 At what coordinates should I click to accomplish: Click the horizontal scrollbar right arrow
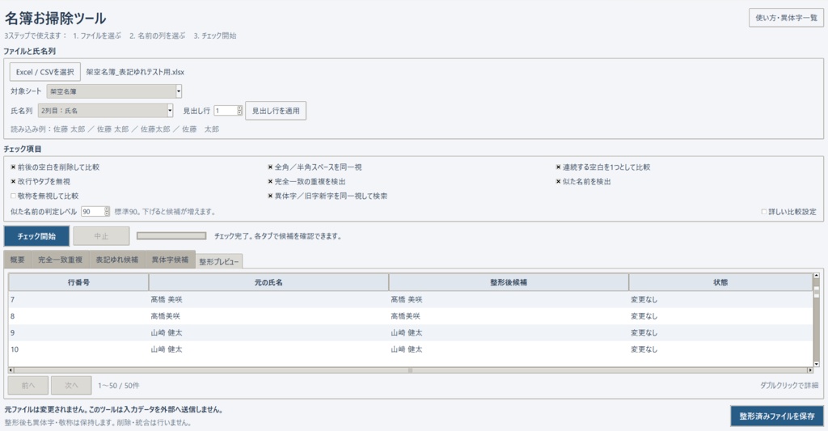pos(809,370)
